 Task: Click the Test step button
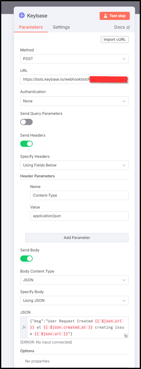click(x=115, y=16)
